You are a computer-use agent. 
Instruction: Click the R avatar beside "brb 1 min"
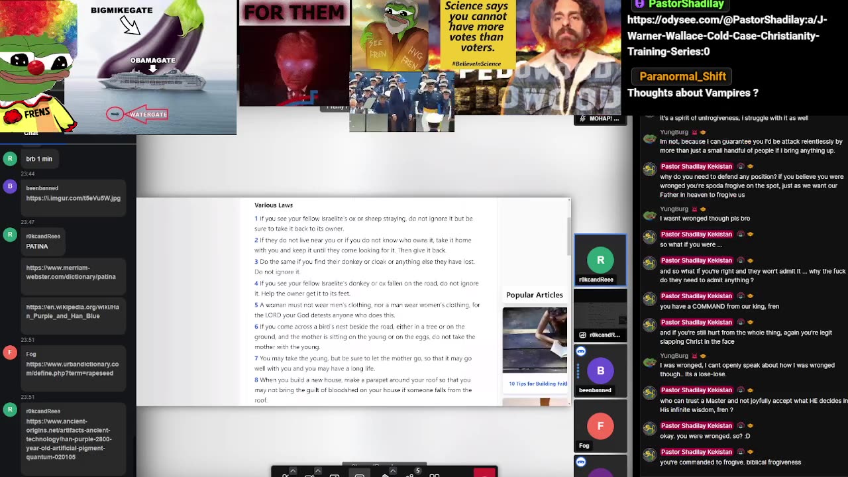point(10,158)
